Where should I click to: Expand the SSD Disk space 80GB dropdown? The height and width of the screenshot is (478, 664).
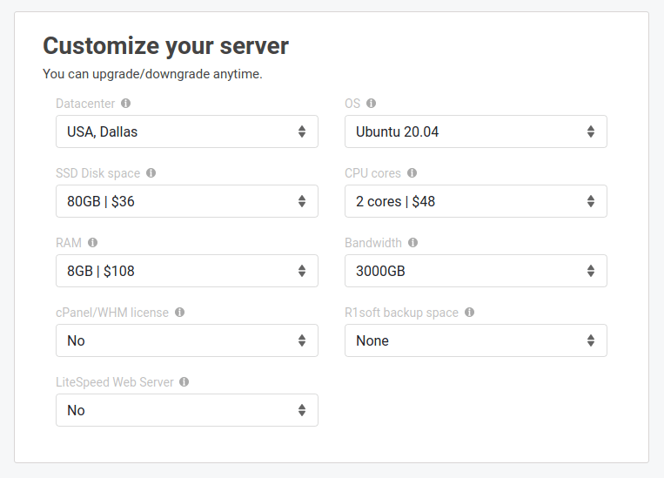tap(186, 201)
